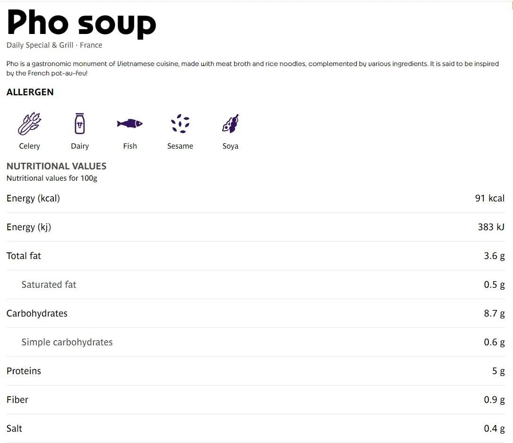Click the Energy (kcal) row label

tap(33, 199)
